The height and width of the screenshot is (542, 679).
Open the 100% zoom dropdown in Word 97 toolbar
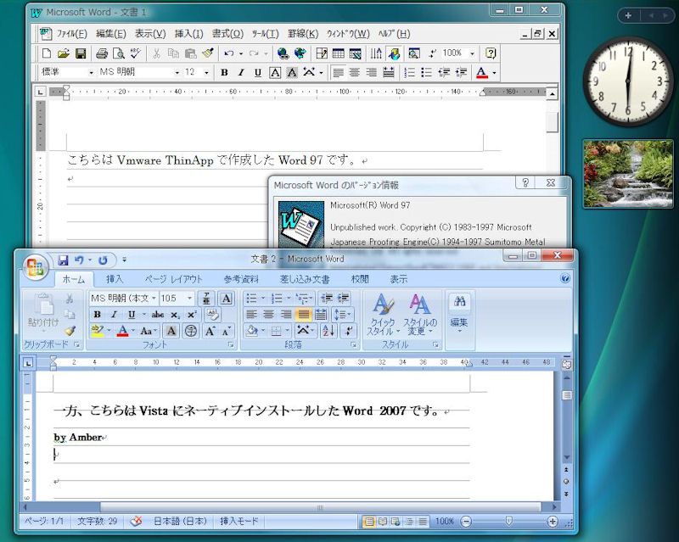473,53
